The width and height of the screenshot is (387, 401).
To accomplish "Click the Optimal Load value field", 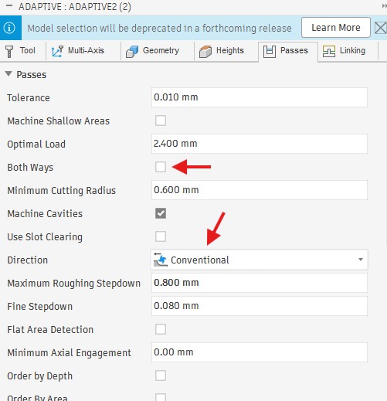I will [x=260, y=144].
